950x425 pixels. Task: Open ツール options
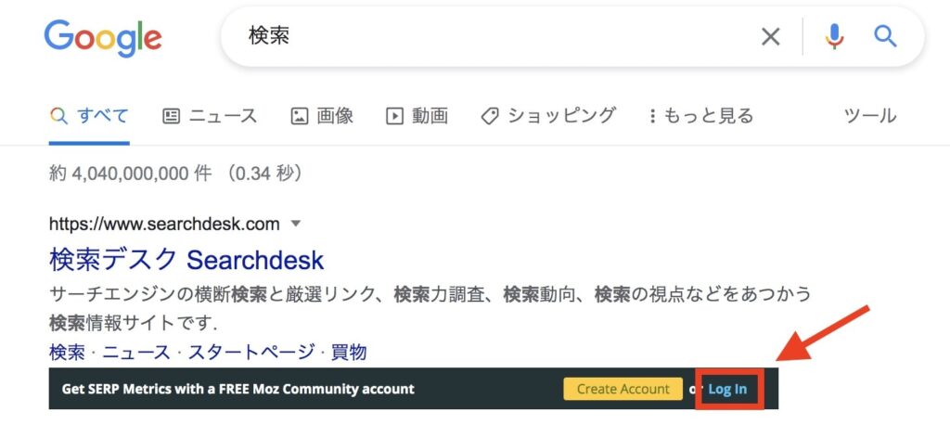(870, 115)
